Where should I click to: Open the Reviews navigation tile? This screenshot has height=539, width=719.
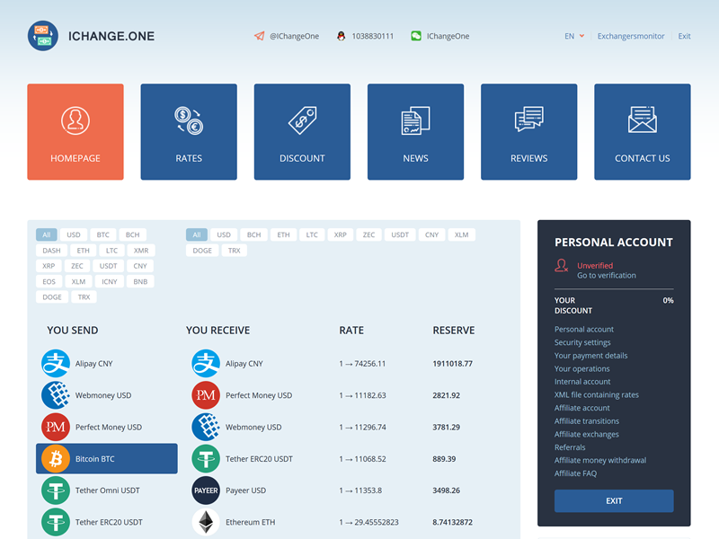click(528, 131)
